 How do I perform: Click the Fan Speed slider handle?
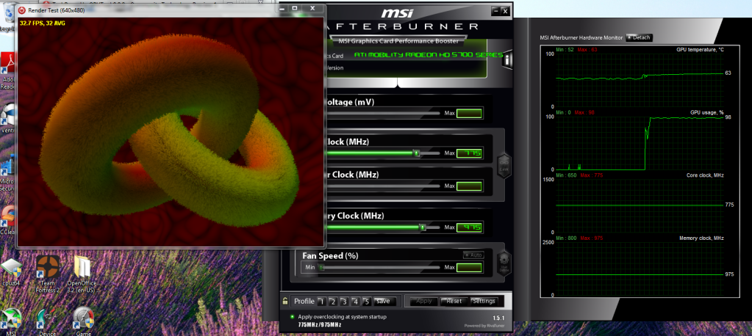coord(321,268)
